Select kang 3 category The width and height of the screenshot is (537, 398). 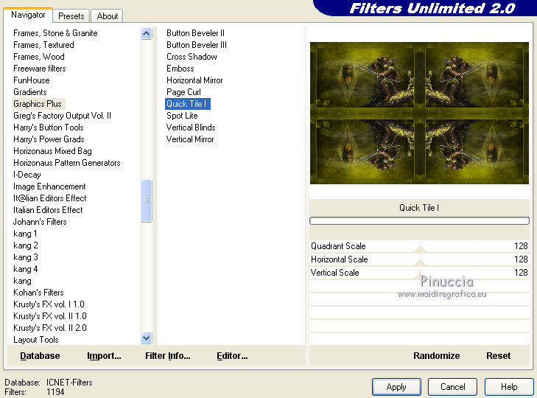pyautogui.click(x=25, y=257)
